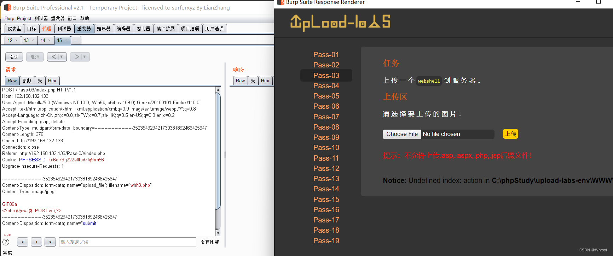Open the 测试器 menu in menu bar
613x256 pixels.
point(41,18)
